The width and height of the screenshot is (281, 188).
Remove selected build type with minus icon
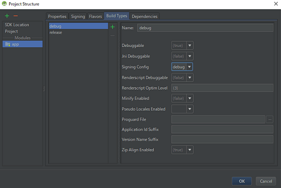pos(112,36)
